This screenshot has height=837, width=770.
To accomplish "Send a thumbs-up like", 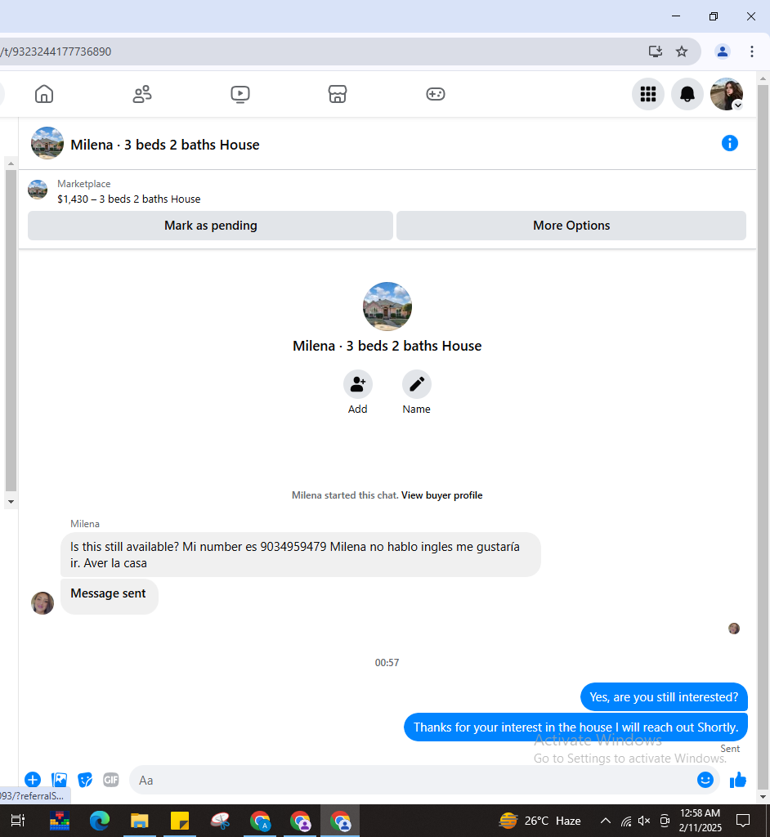I will coord(737,780).
